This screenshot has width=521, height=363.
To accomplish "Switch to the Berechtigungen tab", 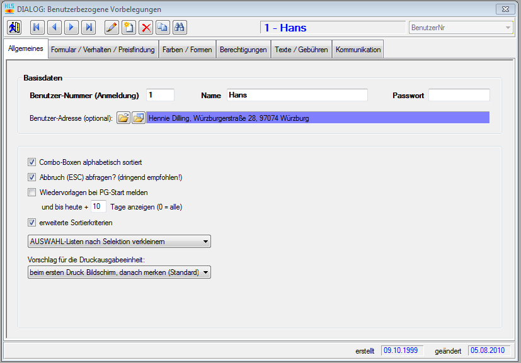I will pyautogui.click(x=243, y=50).
